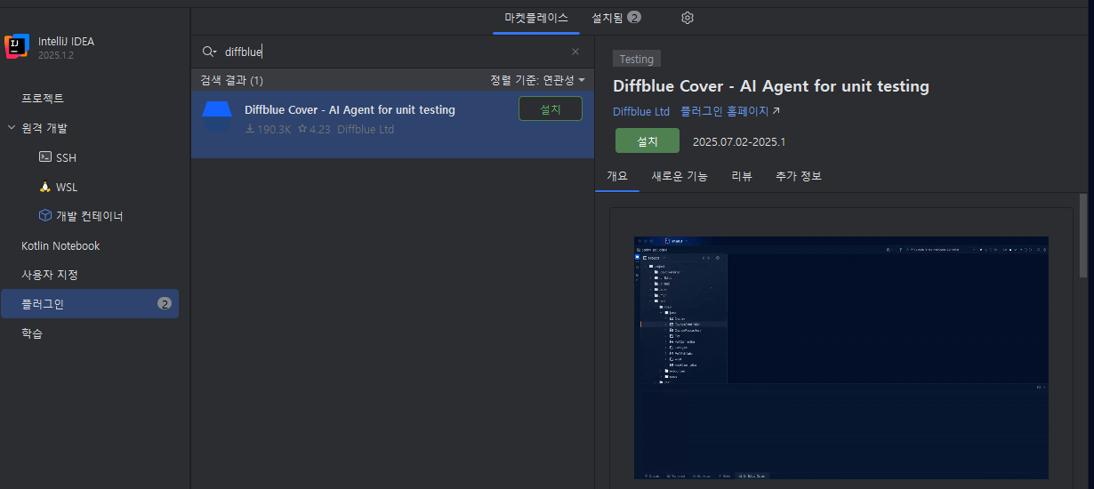This screenshot has width=1094, height=489.
Task: Click the version 2025.07.02-2025.1 text
Action: (x=739, y=141)
